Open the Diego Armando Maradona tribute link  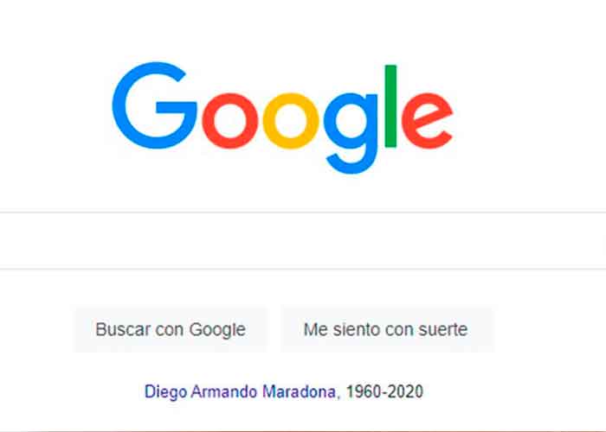pos(240,392)
